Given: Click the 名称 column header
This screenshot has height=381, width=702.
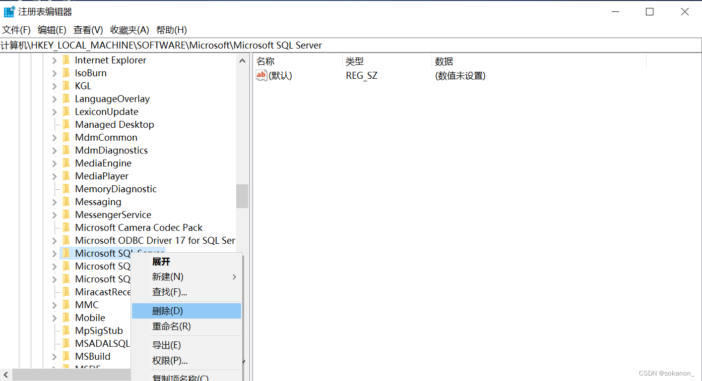Looking at the screenshot, I should pyautogui.click(x=298, y=61).
